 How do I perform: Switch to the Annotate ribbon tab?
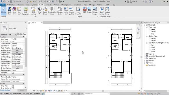[48, 5]
